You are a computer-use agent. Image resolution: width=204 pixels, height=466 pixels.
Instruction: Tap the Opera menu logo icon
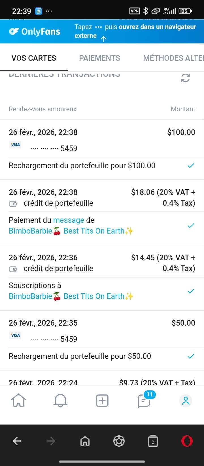pyautogui.click(x=187, y=441)
